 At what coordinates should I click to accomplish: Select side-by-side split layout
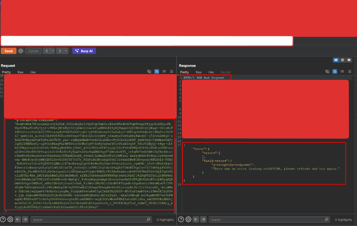click(336, 60)
